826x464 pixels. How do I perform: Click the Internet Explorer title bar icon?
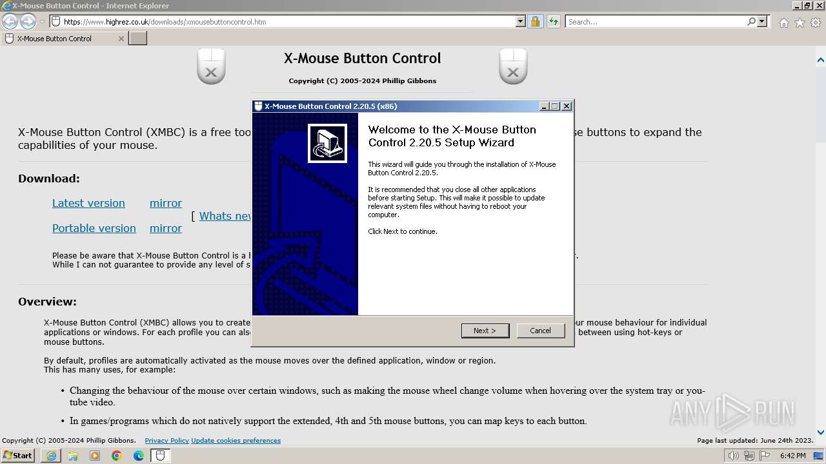pos(6,6)
